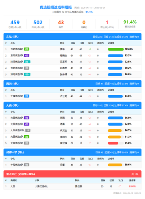Click the 共 1 队 count in the red header
The width and height of the screenshot is (145, 199).
coord(135,174)
